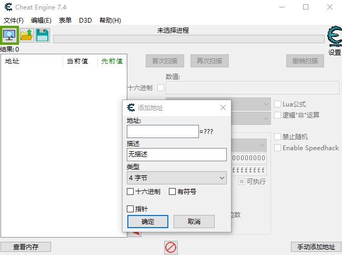Open the process list monitor icon
342x255 pixels.
(9, 35)
